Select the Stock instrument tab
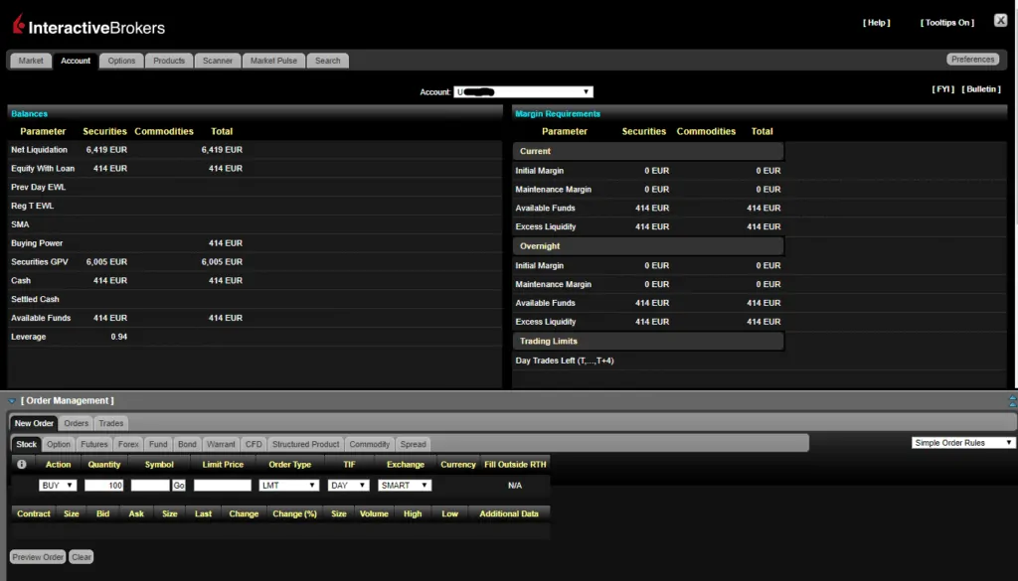The width and height of the screenshot is (1018, 581). pos(27,444)
